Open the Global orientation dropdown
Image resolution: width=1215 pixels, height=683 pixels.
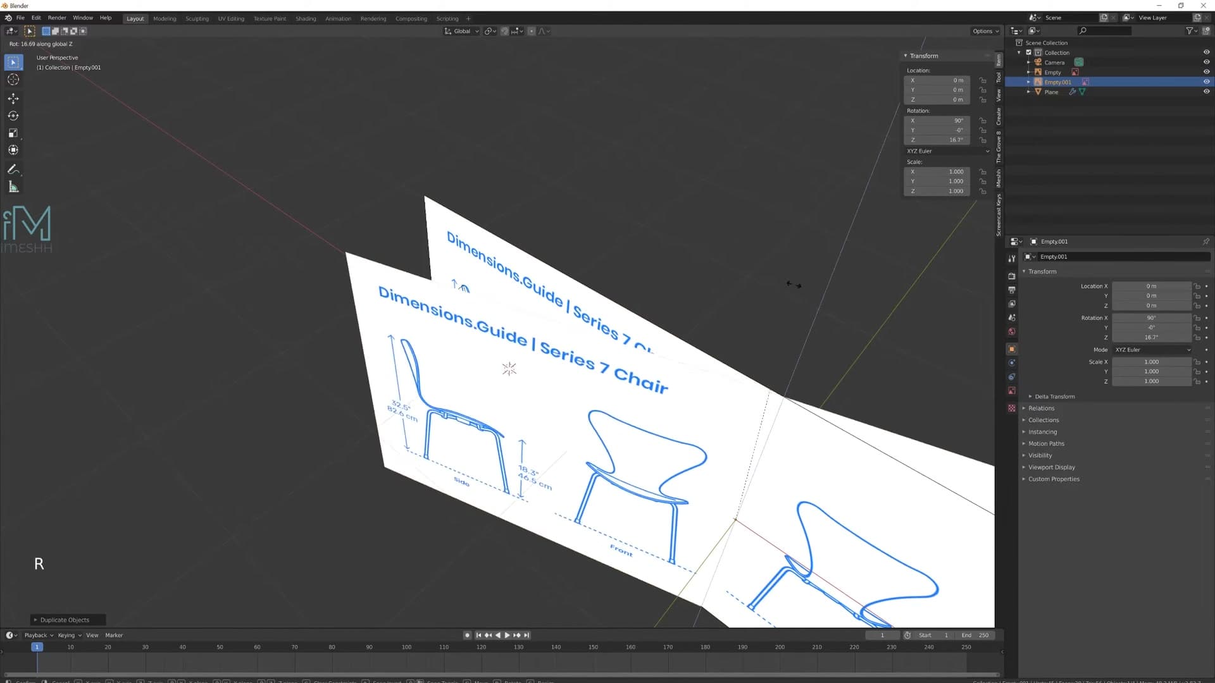point(461,31)
